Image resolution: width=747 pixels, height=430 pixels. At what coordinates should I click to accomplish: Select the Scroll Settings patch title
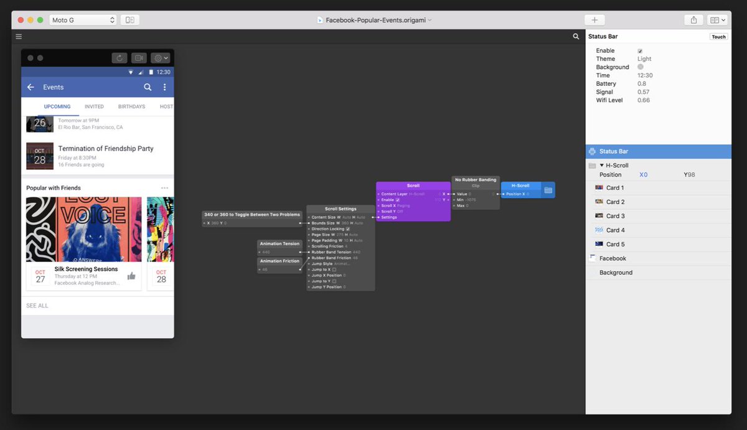[341, 209]
